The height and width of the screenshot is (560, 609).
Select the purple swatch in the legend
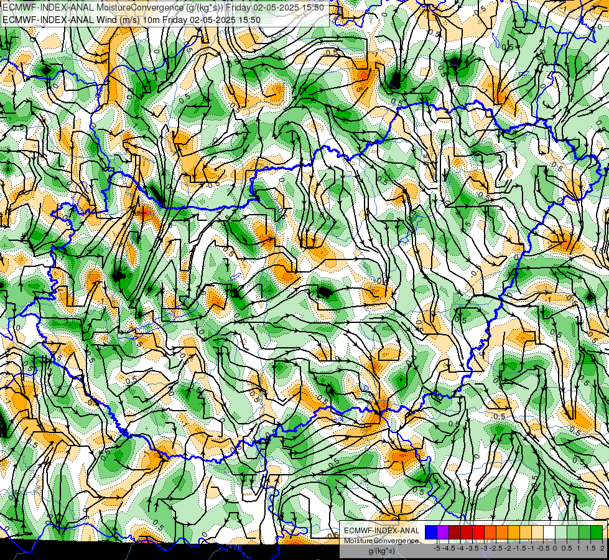pyautogui.click(x=443, y=533)
